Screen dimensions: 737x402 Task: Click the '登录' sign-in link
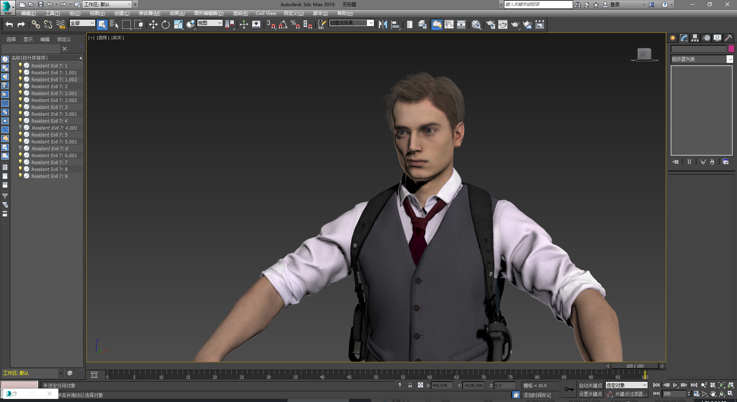615,5
